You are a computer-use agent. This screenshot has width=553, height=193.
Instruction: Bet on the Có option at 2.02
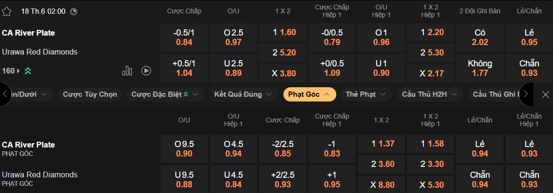[480, 37]
